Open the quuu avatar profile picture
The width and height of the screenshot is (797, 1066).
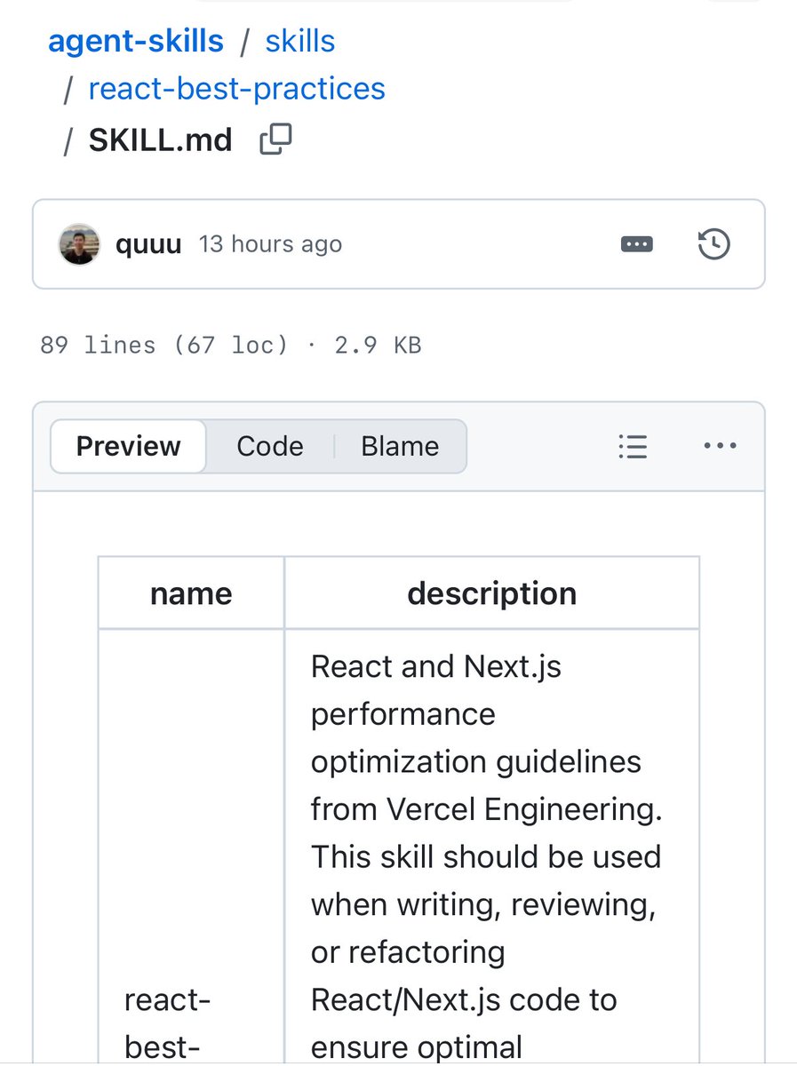pyautogui.click(x=79, y=244)
